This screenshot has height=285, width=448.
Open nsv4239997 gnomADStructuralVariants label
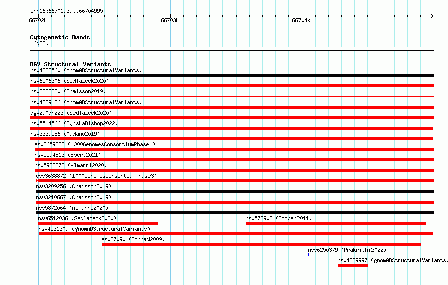pos(393,260)
